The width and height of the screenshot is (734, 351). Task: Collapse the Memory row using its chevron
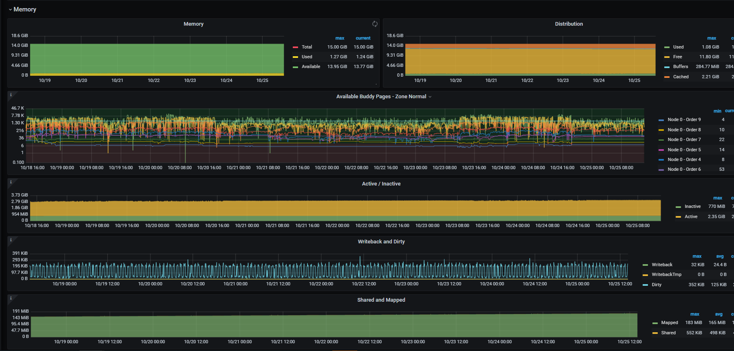(x=10, y=9)
